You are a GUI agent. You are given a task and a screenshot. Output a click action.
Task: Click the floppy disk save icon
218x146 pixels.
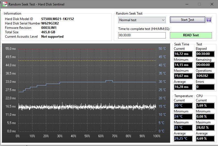[x=209, y=20]
